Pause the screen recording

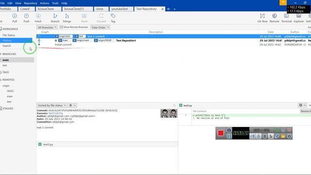[229, 136]
